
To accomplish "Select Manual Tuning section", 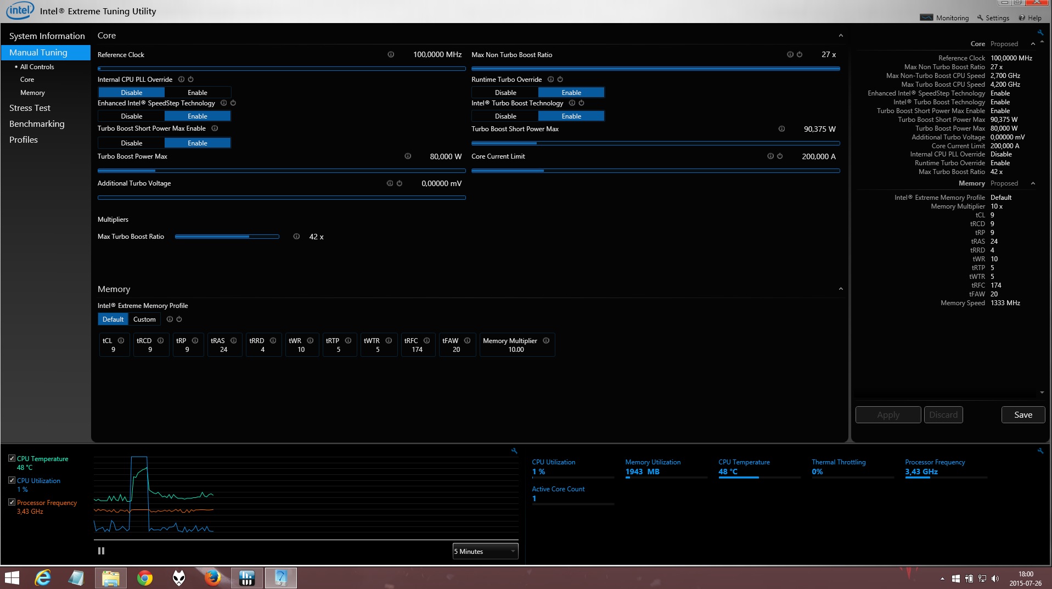I will [46, 52].
